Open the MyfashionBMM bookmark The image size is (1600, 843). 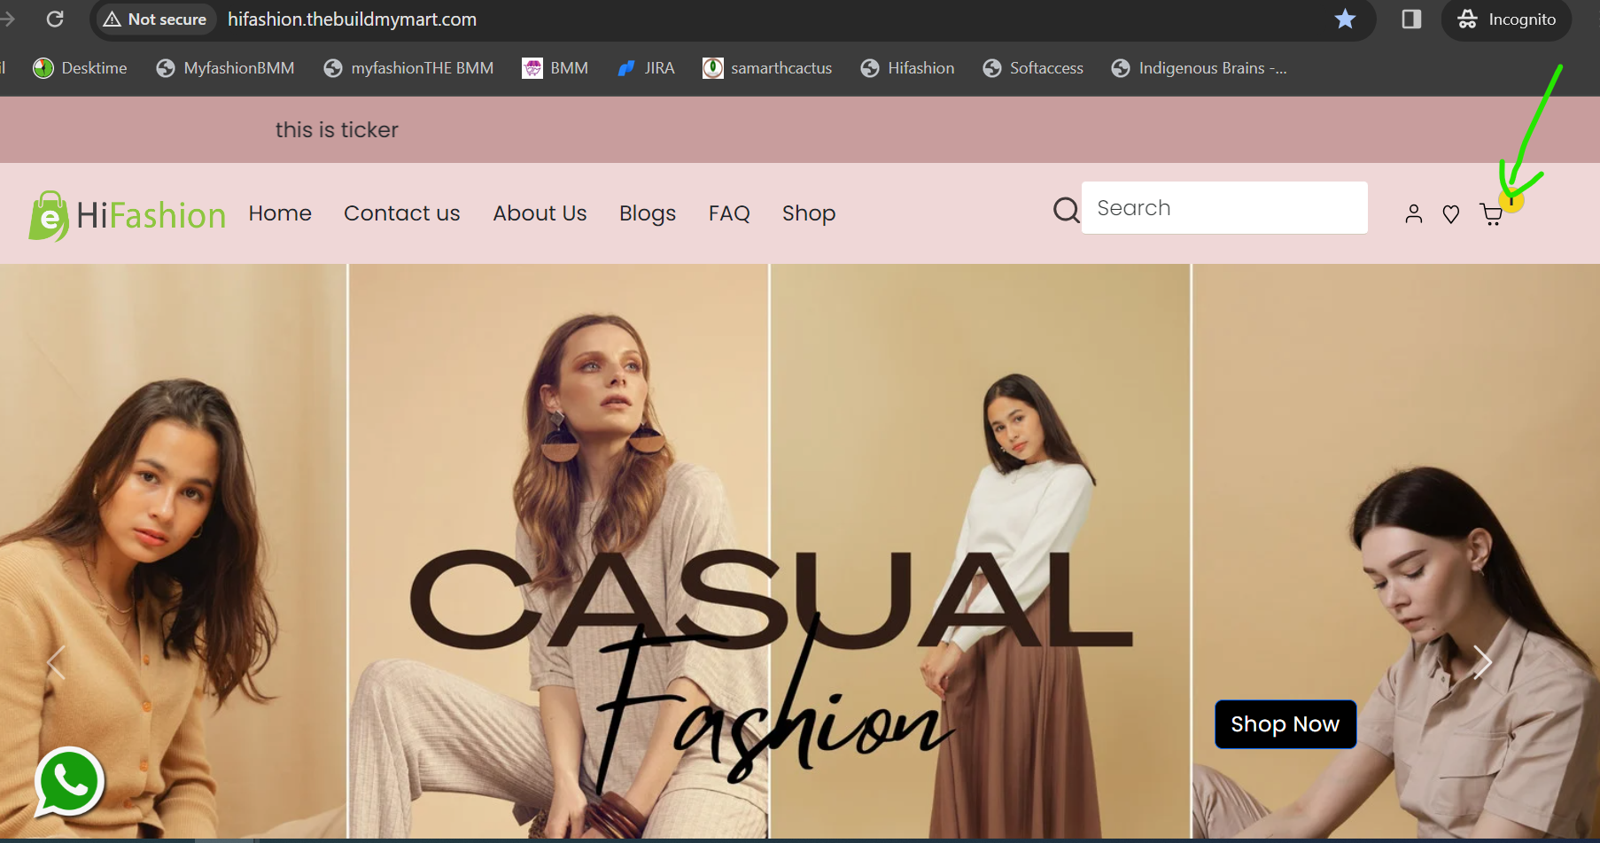225,68
